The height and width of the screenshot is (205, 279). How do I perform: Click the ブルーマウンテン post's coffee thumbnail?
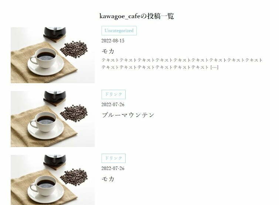53,119
